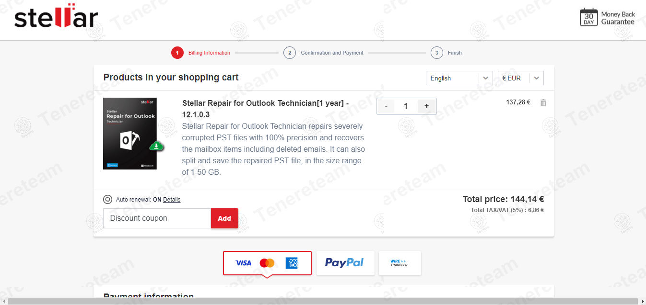Click Products in your shopping cart heading
The height and width of the screenshot is (305, 646).
pos(171,78)
